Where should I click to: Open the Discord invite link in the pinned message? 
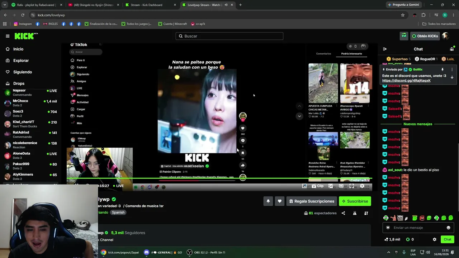pyautogui.click(x=406, y=81)
